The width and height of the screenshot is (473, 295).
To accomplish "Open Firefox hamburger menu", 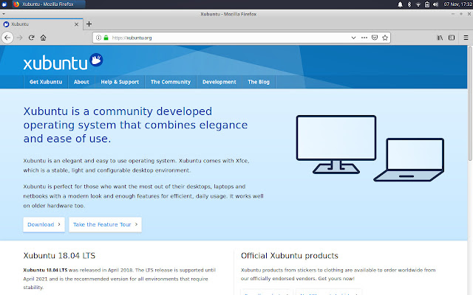I will pos(466,38).
